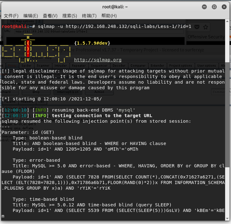The height and width of the screenshot is (224, 231).
Task: Switch to Proxy tab in Burp Suite
Action: [x=12, y=65]
